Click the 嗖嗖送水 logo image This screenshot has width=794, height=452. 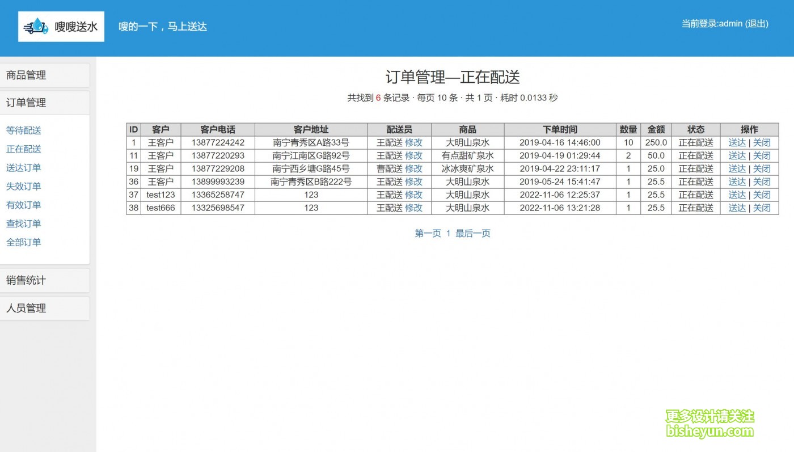coord(61,27)
